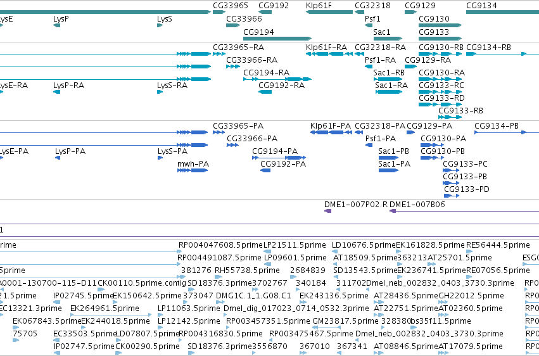The image size is (539, 356).
Task: Open the RP004047608.5prime EST label
Action: (x=220, y=245)
